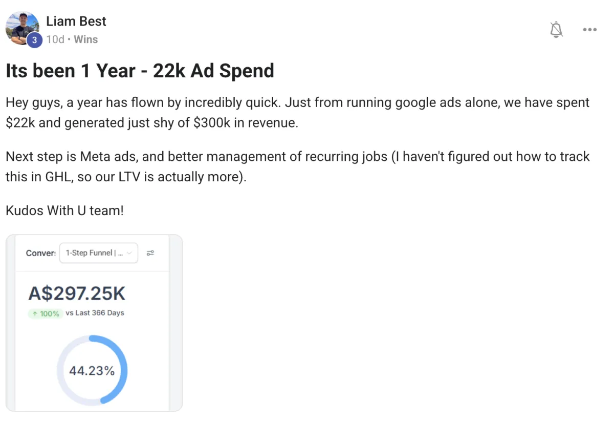Screen dimensions: 614x421
Task: Click the 10d post timestamp
Action: click(x=55, y=39)
